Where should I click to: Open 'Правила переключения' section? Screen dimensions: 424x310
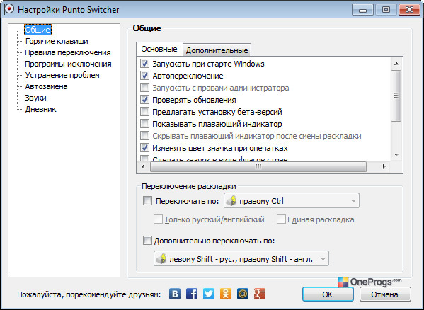[x=68, y=52]
